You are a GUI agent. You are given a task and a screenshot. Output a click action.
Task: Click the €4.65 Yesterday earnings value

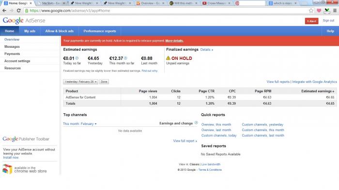(x=93, y=58)
